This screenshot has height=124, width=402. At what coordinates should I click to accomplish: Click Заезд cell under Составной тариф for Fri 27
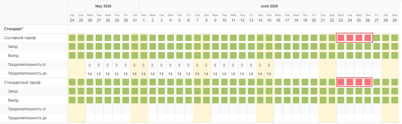point(377,47)
